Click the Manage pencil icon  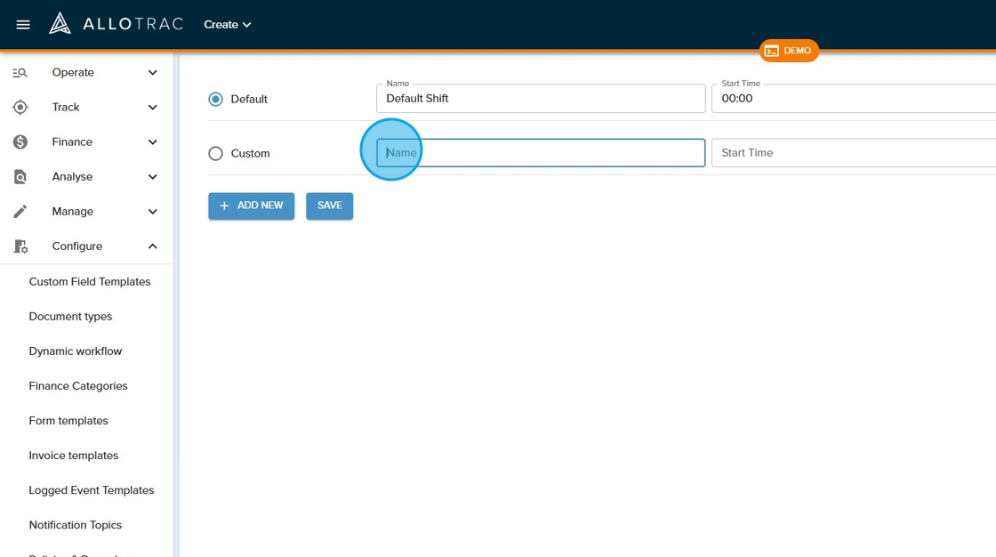pos(20,212)
